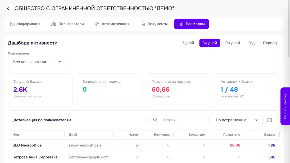Click balance 1.9K in the table
The width and height of the screenshot is (290, 163).
pos(272,145)
